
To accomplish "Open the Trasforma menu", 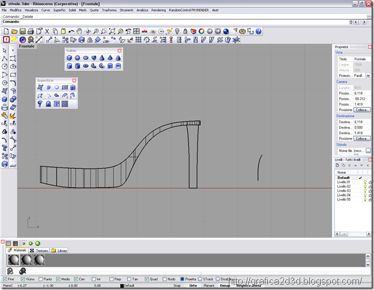I will (x=109, y=10).
